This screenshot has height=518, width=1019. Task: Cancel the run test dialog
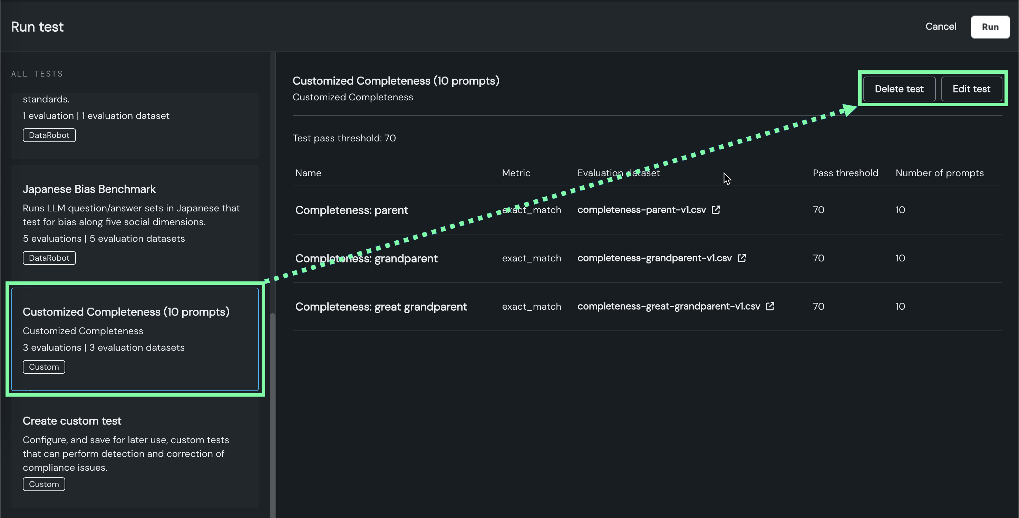940,27
